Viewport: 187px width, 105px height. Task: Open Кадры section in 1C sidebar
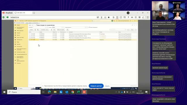pos(18,42)
